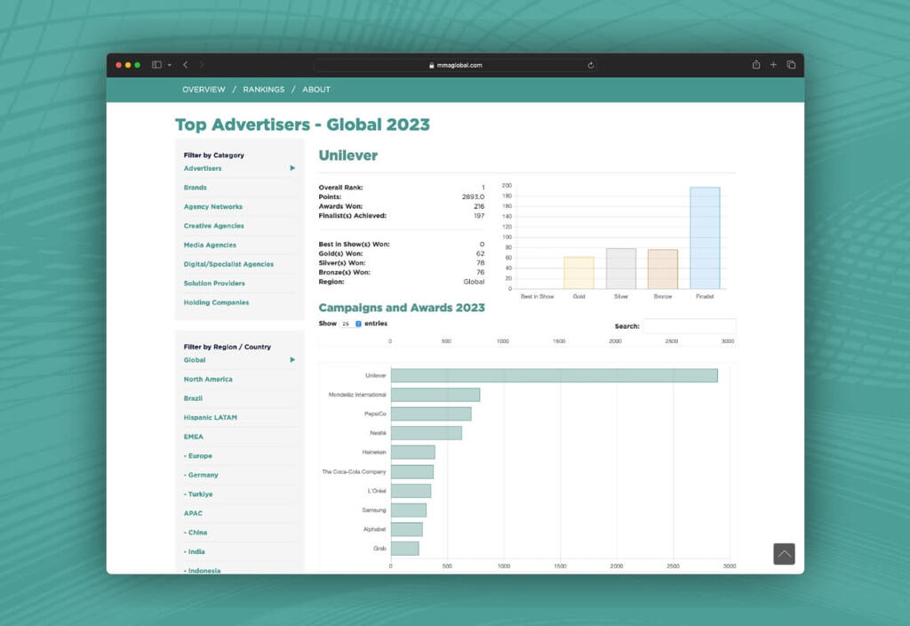
Task: Click the Safari sidebar toggle icon
Action: [x=156, y=65]
